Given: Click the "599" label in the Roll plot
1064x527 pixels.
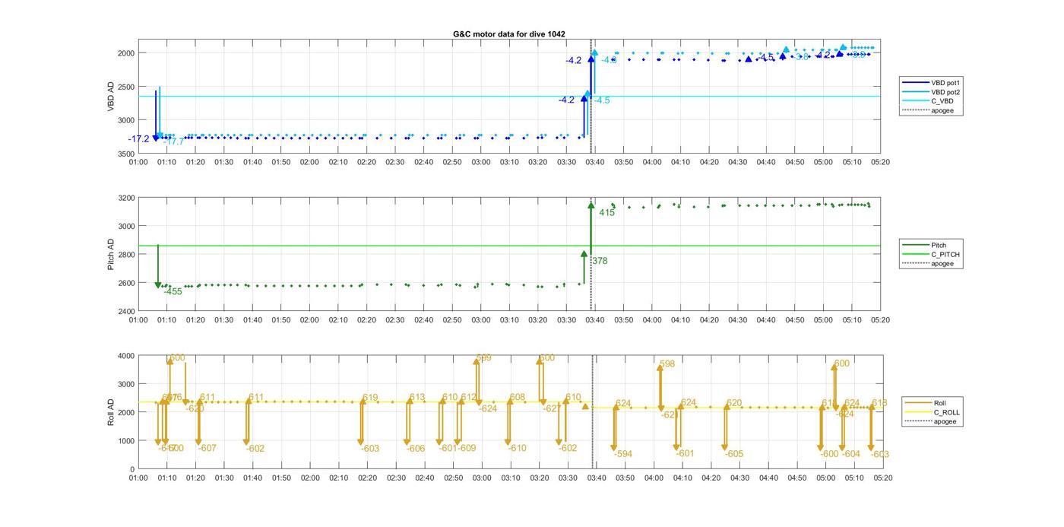Looking at the screenshot, I should (483, 357).
